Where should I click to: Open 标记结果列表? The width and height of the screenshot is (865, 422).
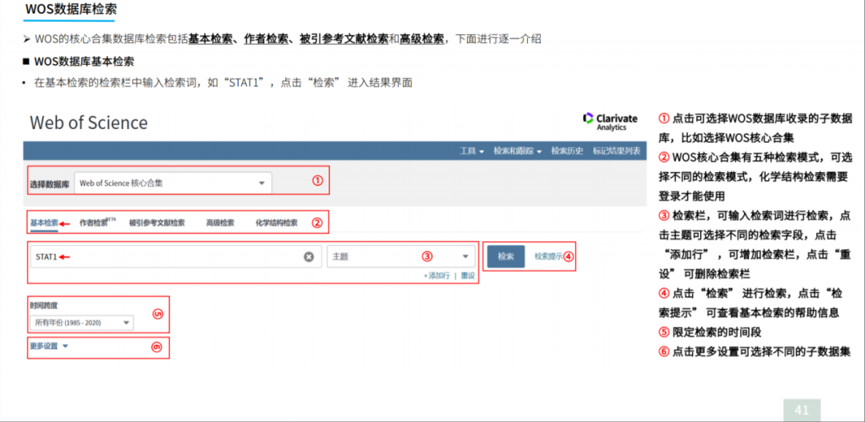[616, 151]
